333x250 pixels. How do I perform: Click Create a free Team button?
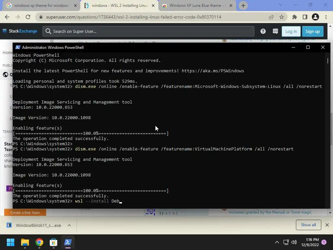[x=25, y=213]
